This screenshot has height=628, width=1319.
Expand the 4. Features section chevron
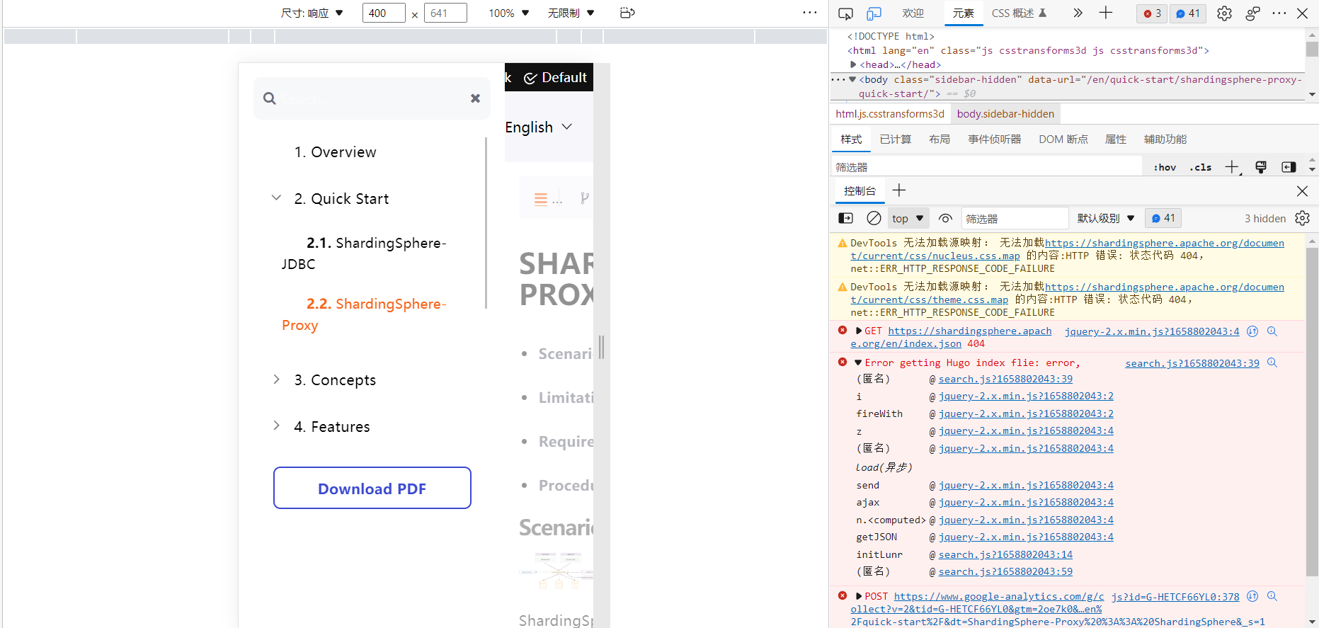[276, 426]
